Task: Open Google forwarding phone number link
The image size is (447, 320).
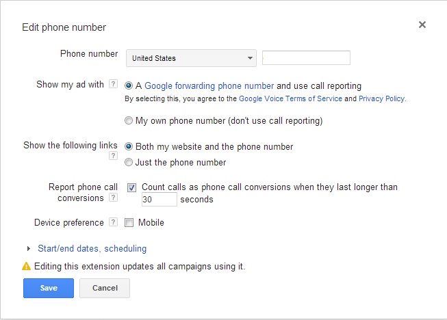Action: click(209, 85)
